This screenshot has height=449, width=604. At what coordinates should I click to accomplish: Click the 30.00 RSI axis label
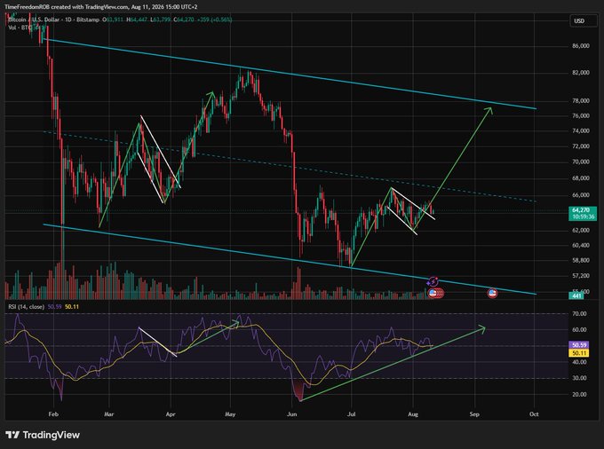coord(580,378)
